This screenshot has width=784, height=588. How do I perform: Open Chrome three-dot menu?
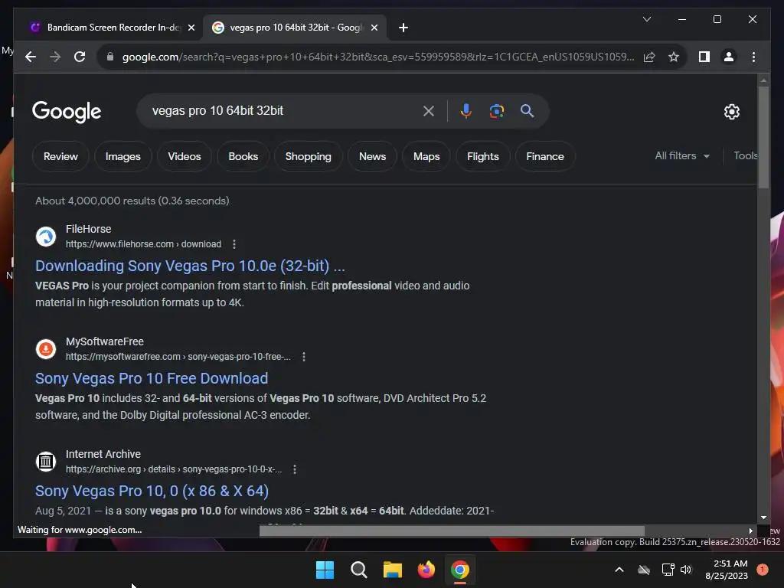[x=753, y=57]
